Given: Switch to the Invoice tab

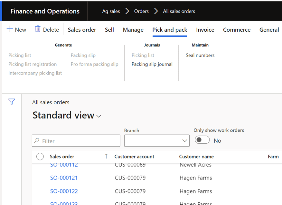Looking at the screenshot, I should [x=205, y=30].
